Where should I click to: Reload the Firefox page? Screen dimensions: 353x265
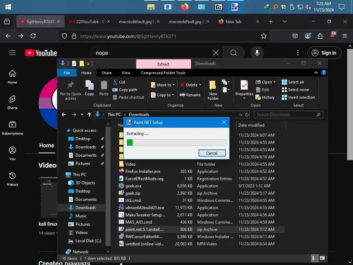(33, 36)
